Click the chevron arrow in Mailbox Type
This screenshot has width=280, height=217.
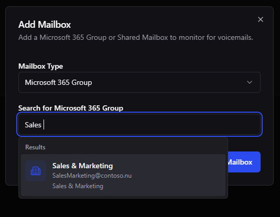click(x=250, y=82)
